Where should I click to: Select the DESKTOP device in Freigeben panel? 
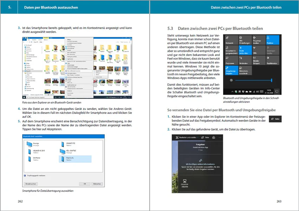tap(184, 184)
